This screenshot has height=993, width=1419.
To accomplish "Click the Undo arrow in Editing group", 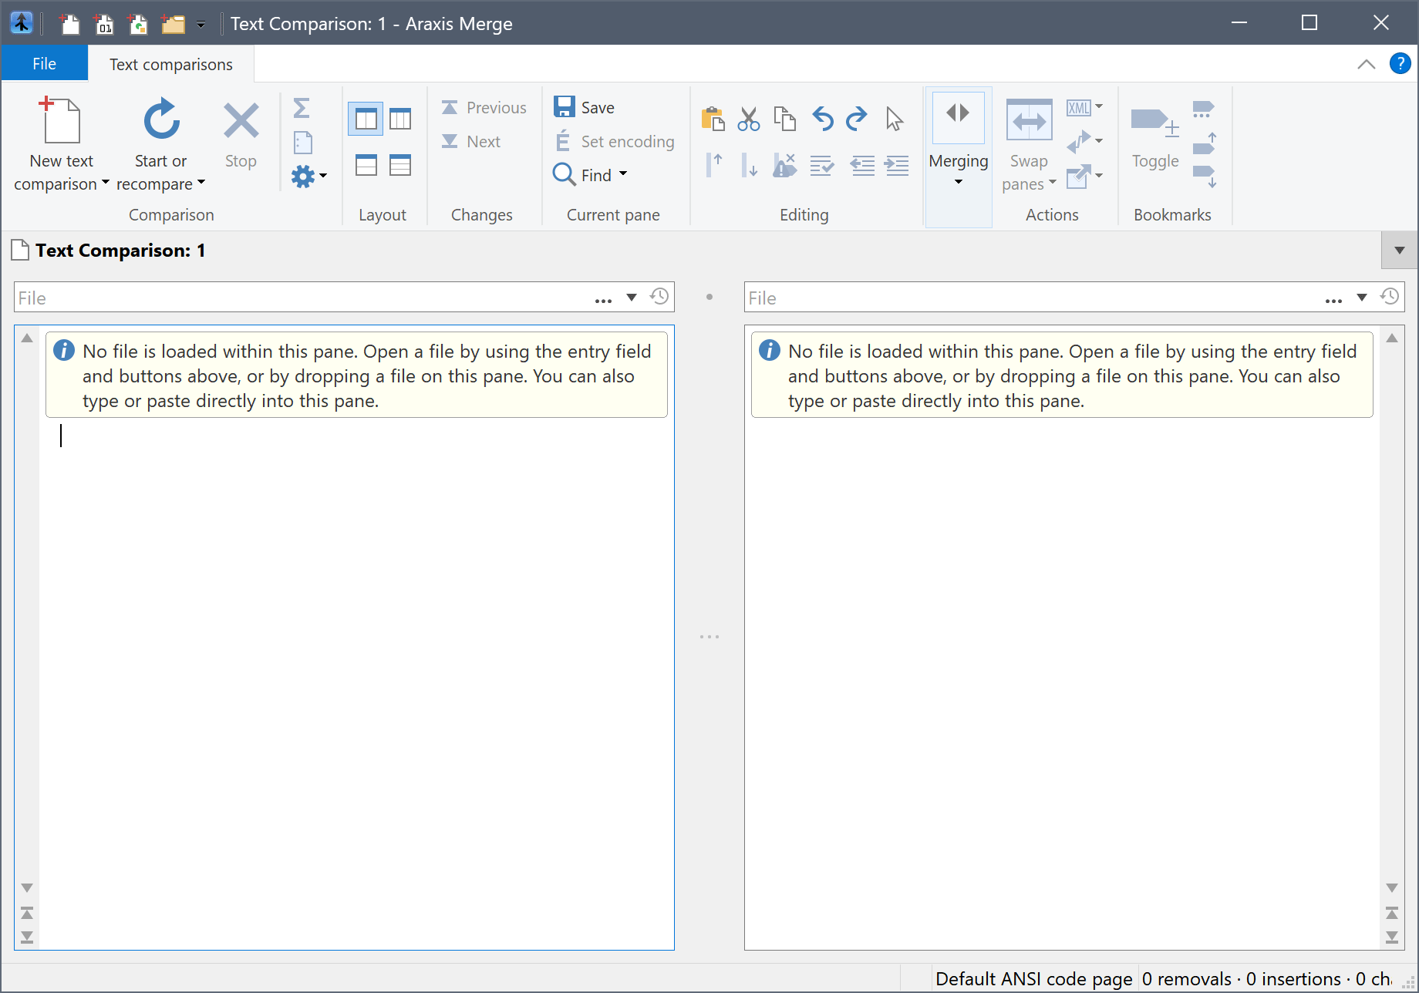I will pos(822,119).
